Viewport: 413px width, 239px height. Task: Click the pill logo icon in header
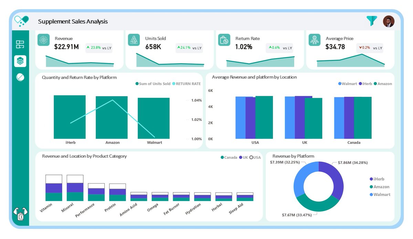[21, 21]
